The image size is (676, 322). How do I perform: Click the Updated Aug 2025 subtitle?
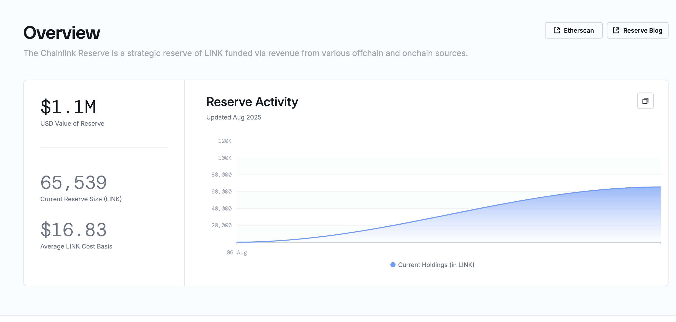tap(233, 117)
